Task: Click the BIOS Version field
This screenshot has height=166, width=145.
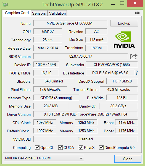Action: point(80,56)
